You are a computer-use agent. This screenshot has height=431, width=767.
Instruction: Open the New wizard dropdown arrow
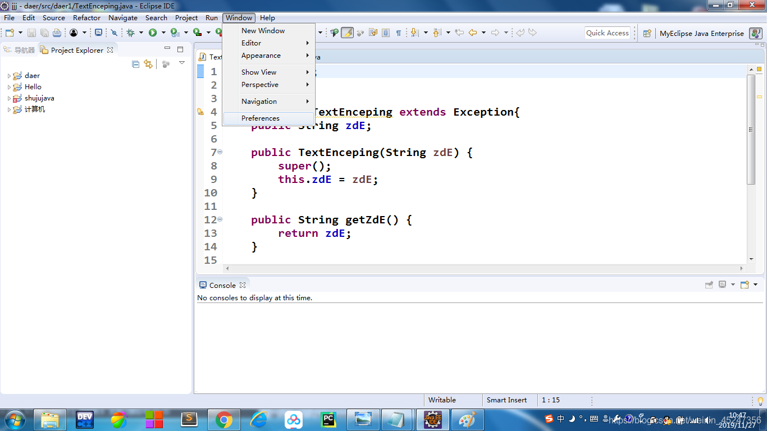point(20,33)
